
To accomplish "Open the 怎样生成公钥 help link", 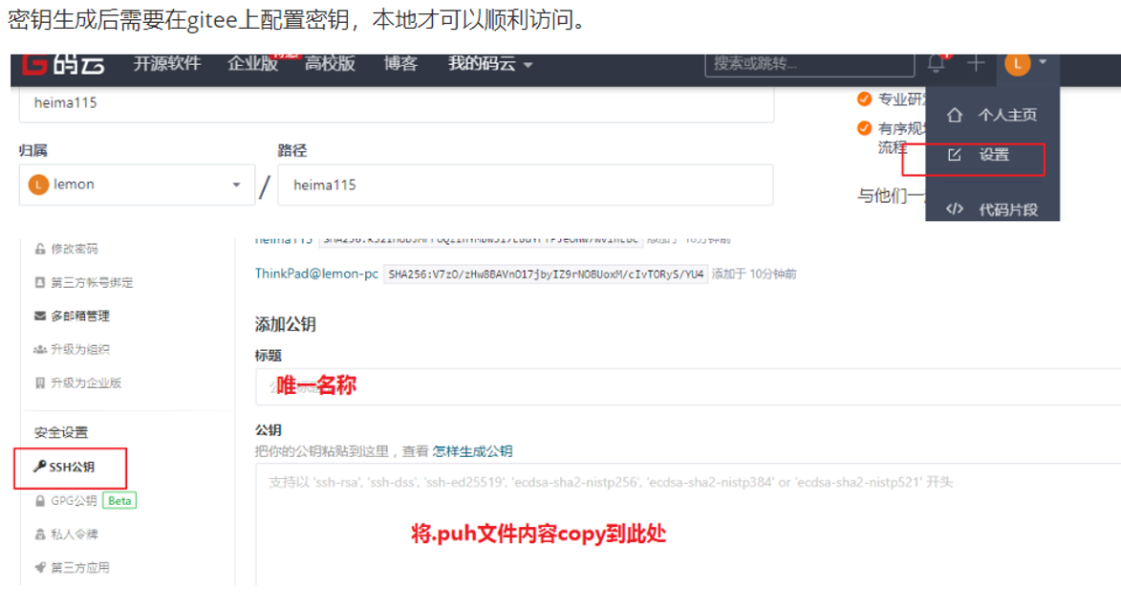I will click(472, 451).
